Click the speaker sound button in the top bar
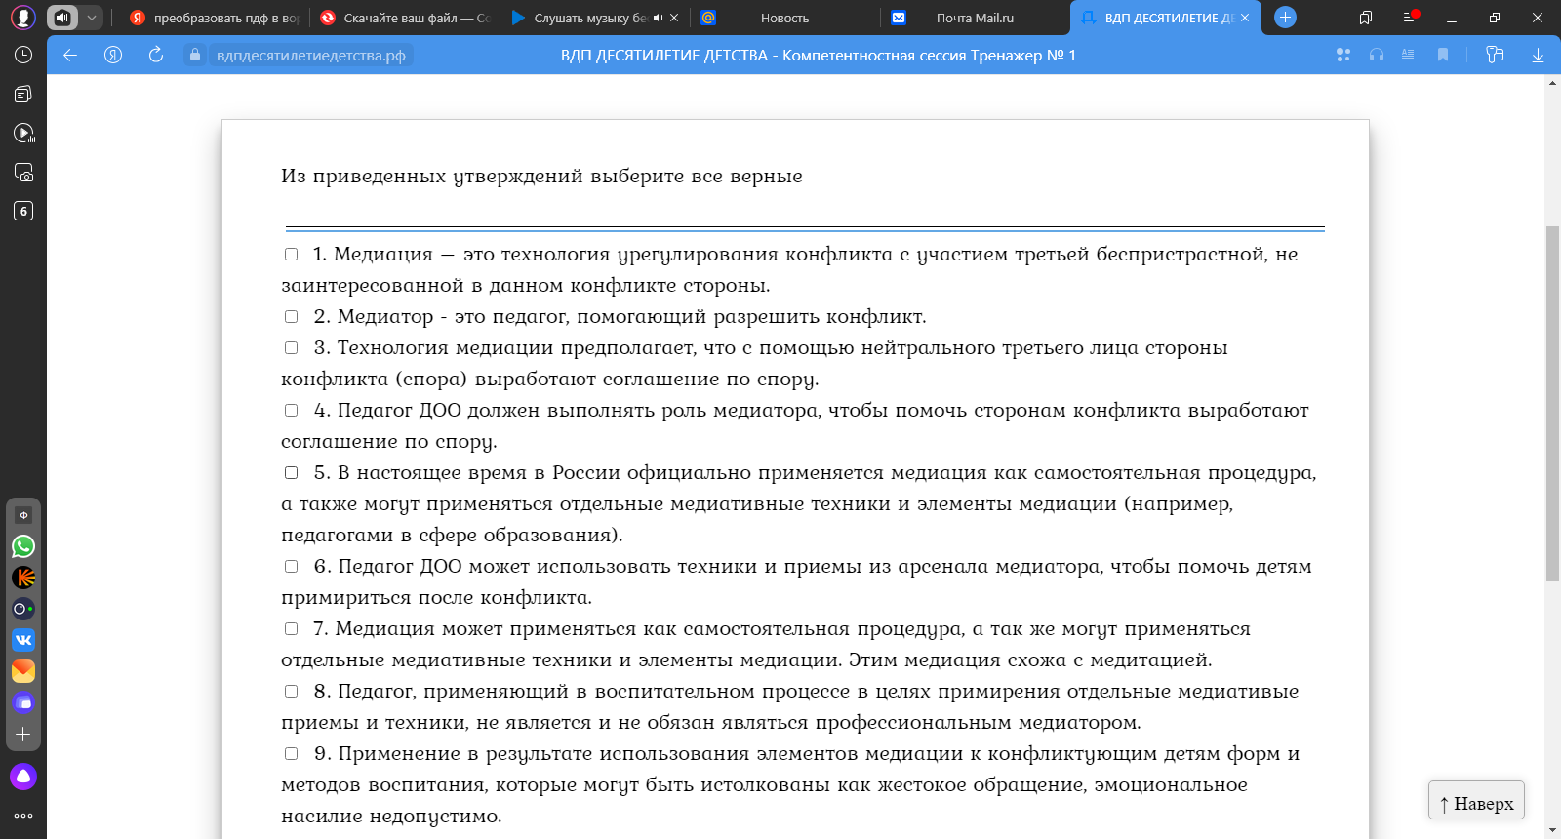The image size is (1561, 839). pyautogui.click(x=62, y=18)
